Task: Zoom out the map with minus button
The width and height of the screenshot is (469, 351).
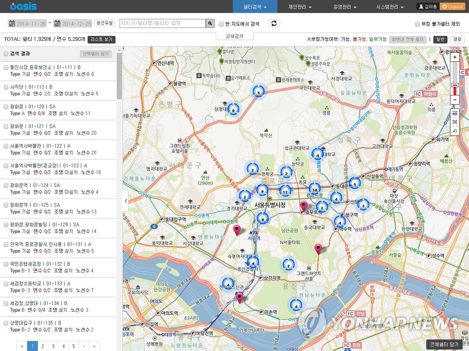Action: 455,100
